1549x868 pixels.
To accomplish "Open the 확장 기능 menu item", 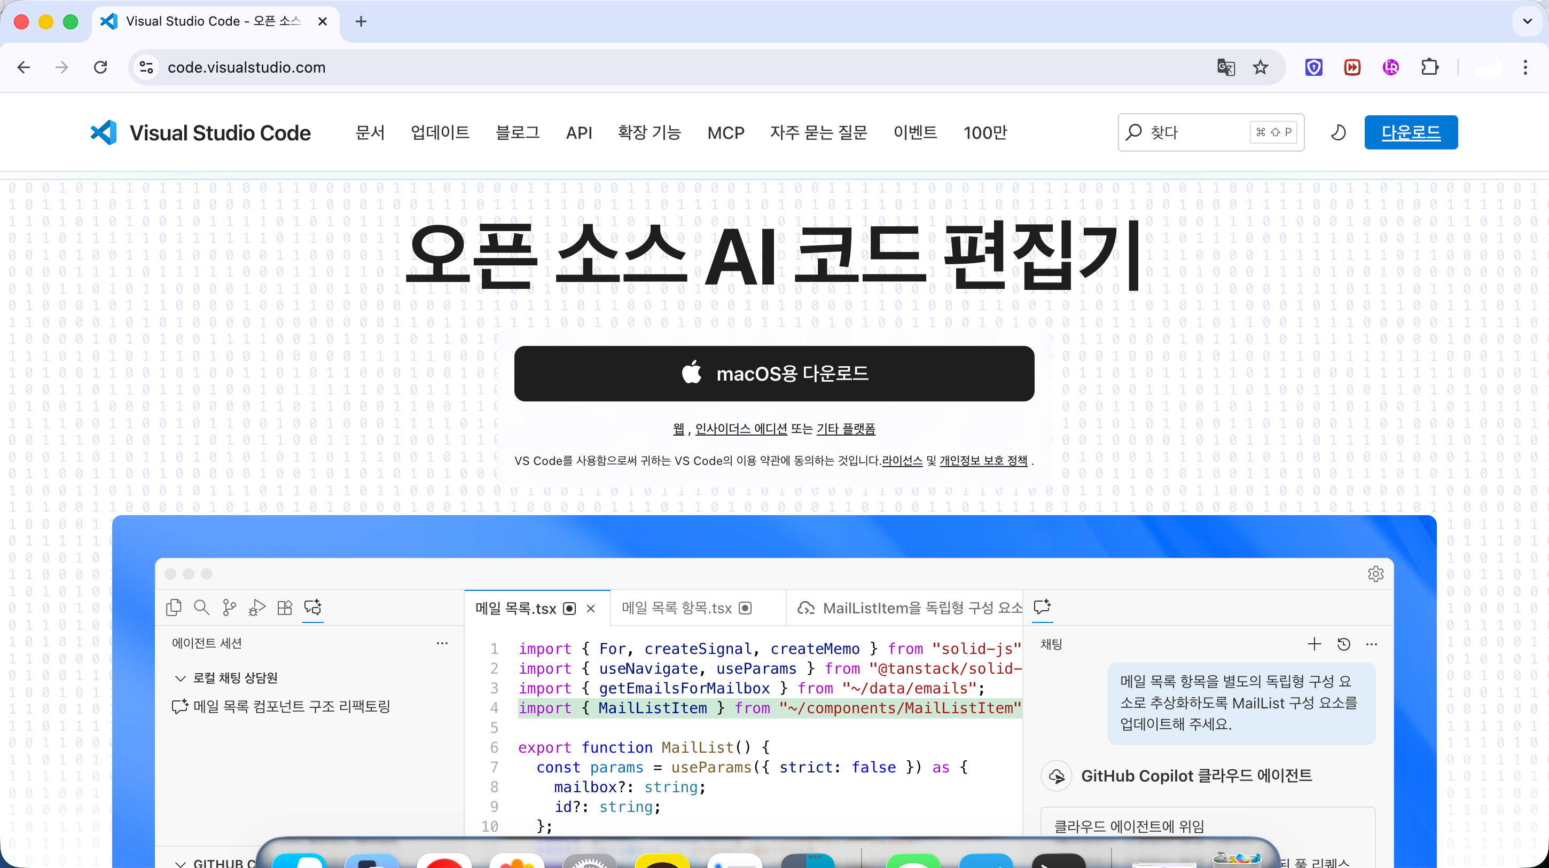I will point(649,132).
